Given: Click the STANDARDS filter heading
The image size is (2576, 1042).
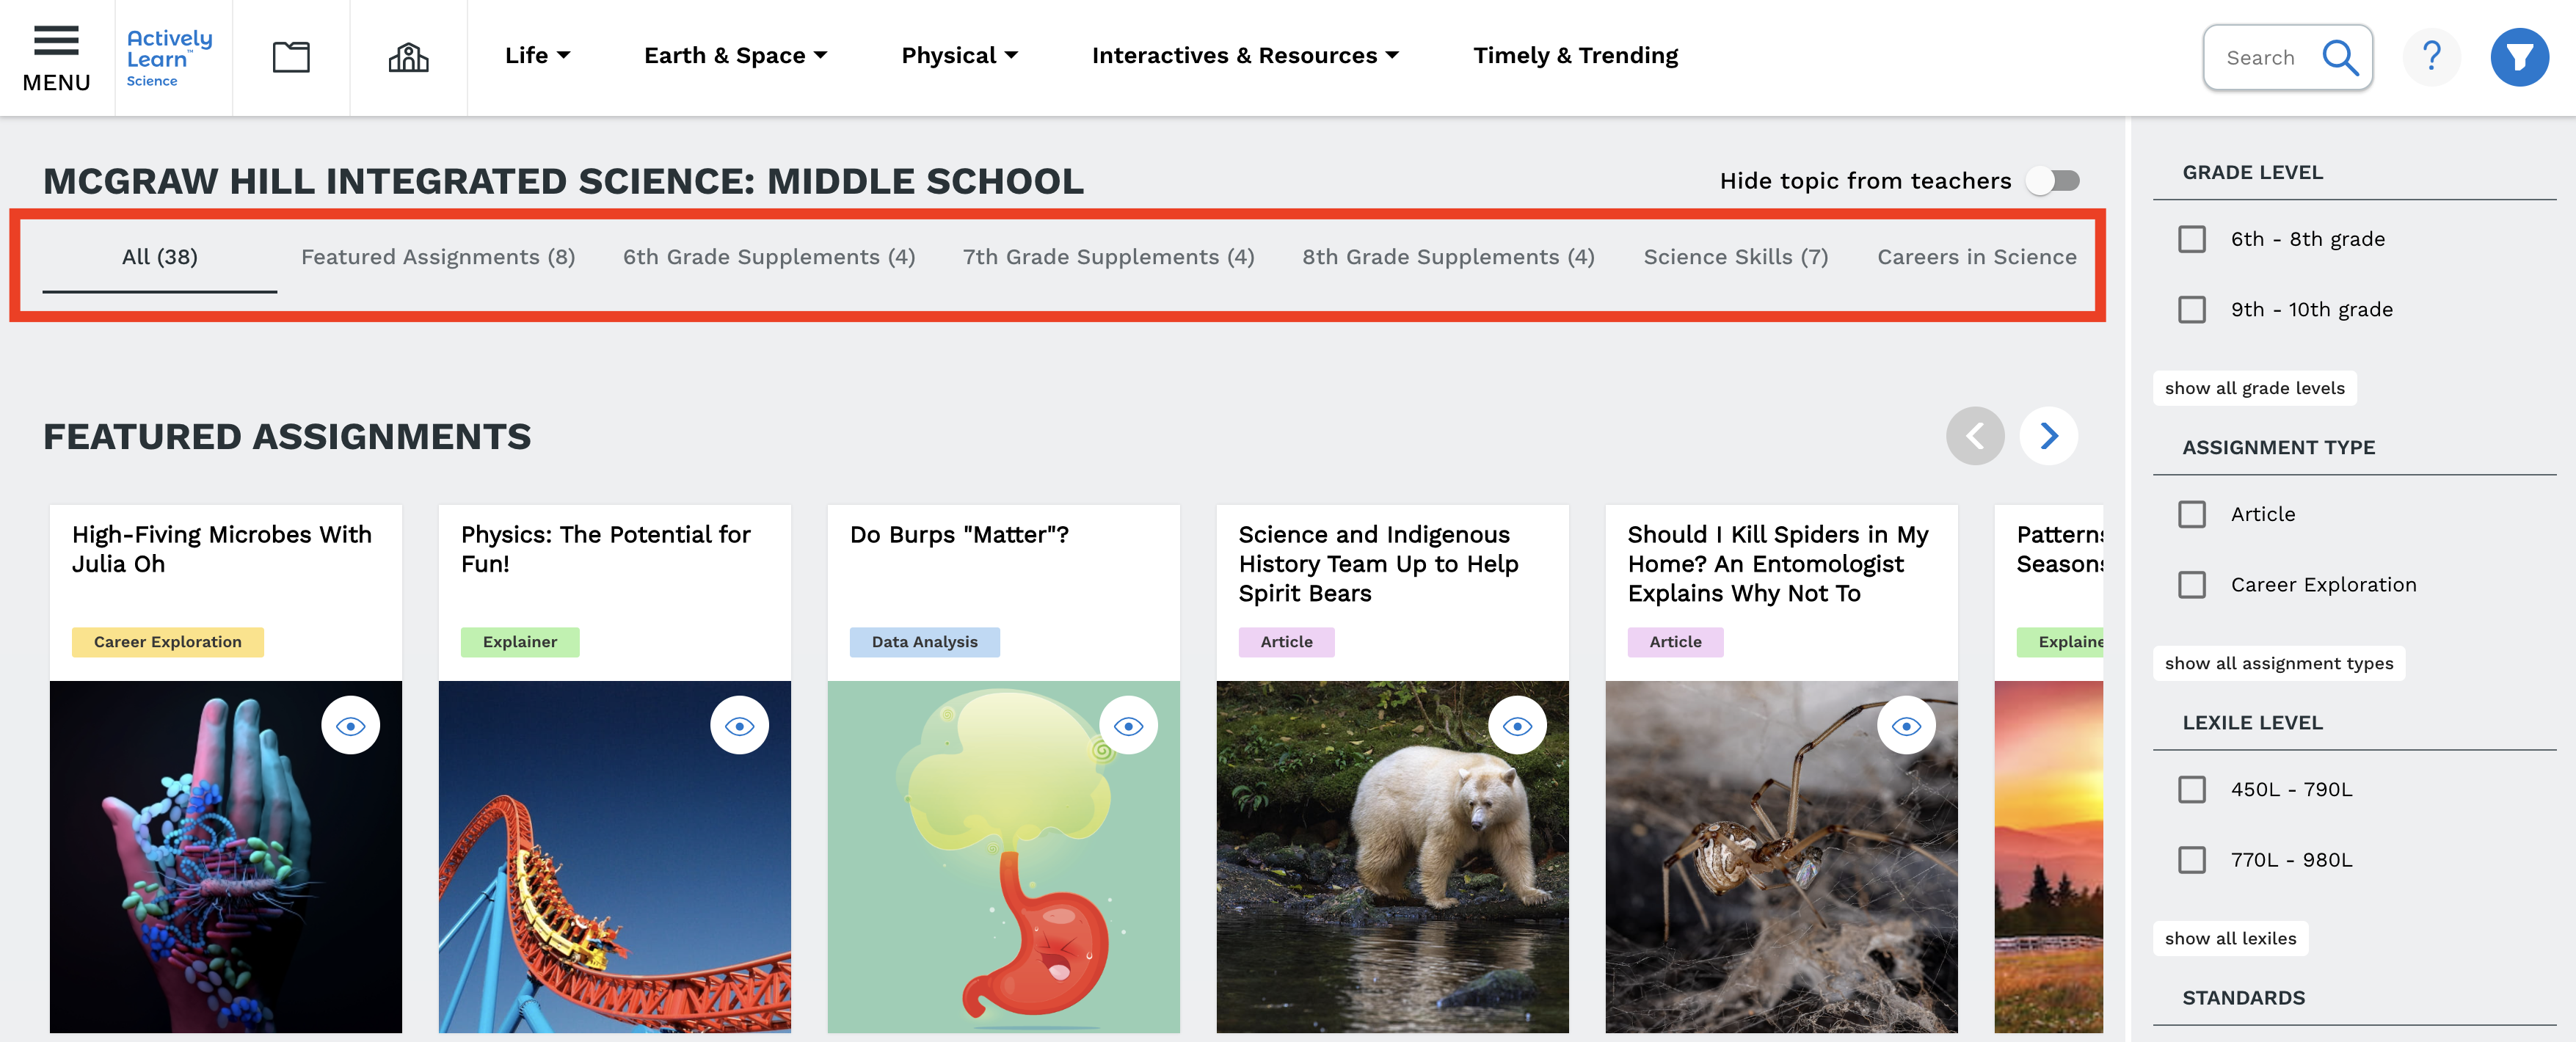Looking at the screenshot, I should 2244,997.
